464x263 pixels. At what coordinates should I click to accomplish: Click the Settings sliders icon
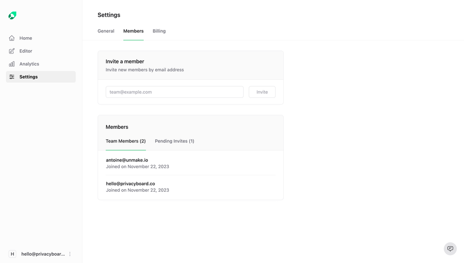point(12,77)
